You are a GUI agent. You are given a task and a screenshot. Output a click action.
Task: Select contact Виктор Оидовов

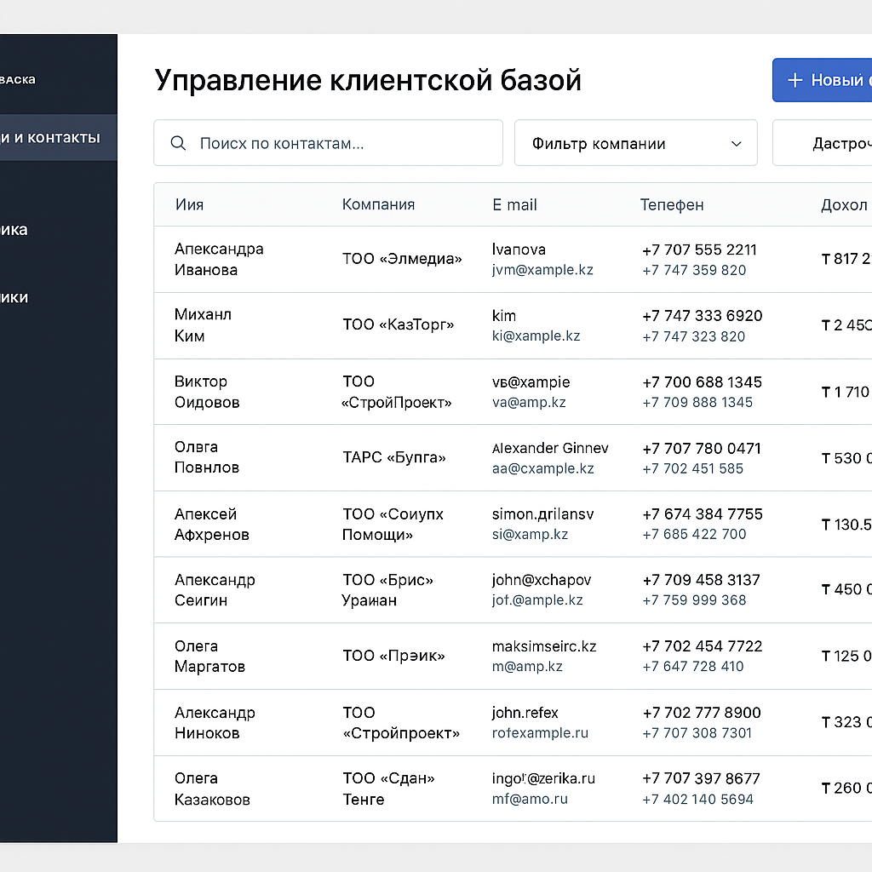point(207,392)
